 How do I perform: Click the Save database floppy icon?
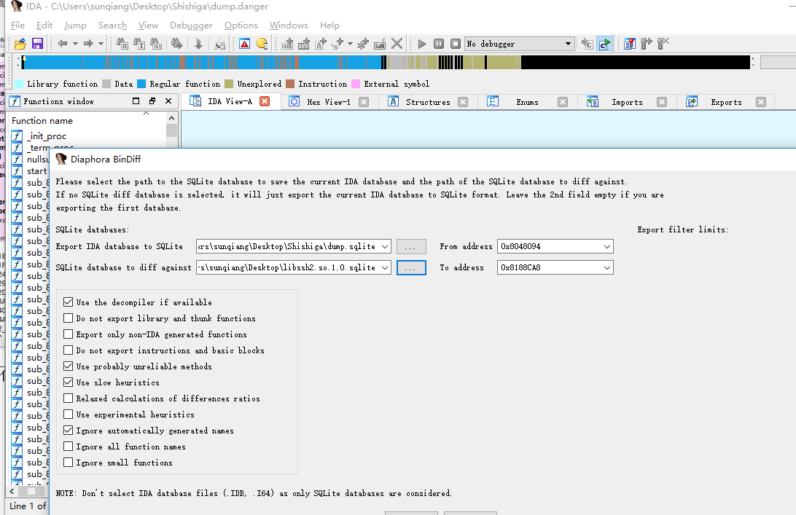click(38, 44)
